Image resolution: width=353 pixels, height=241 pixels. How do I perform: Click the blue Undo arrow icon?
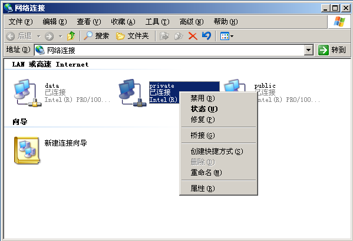point(206,36)
